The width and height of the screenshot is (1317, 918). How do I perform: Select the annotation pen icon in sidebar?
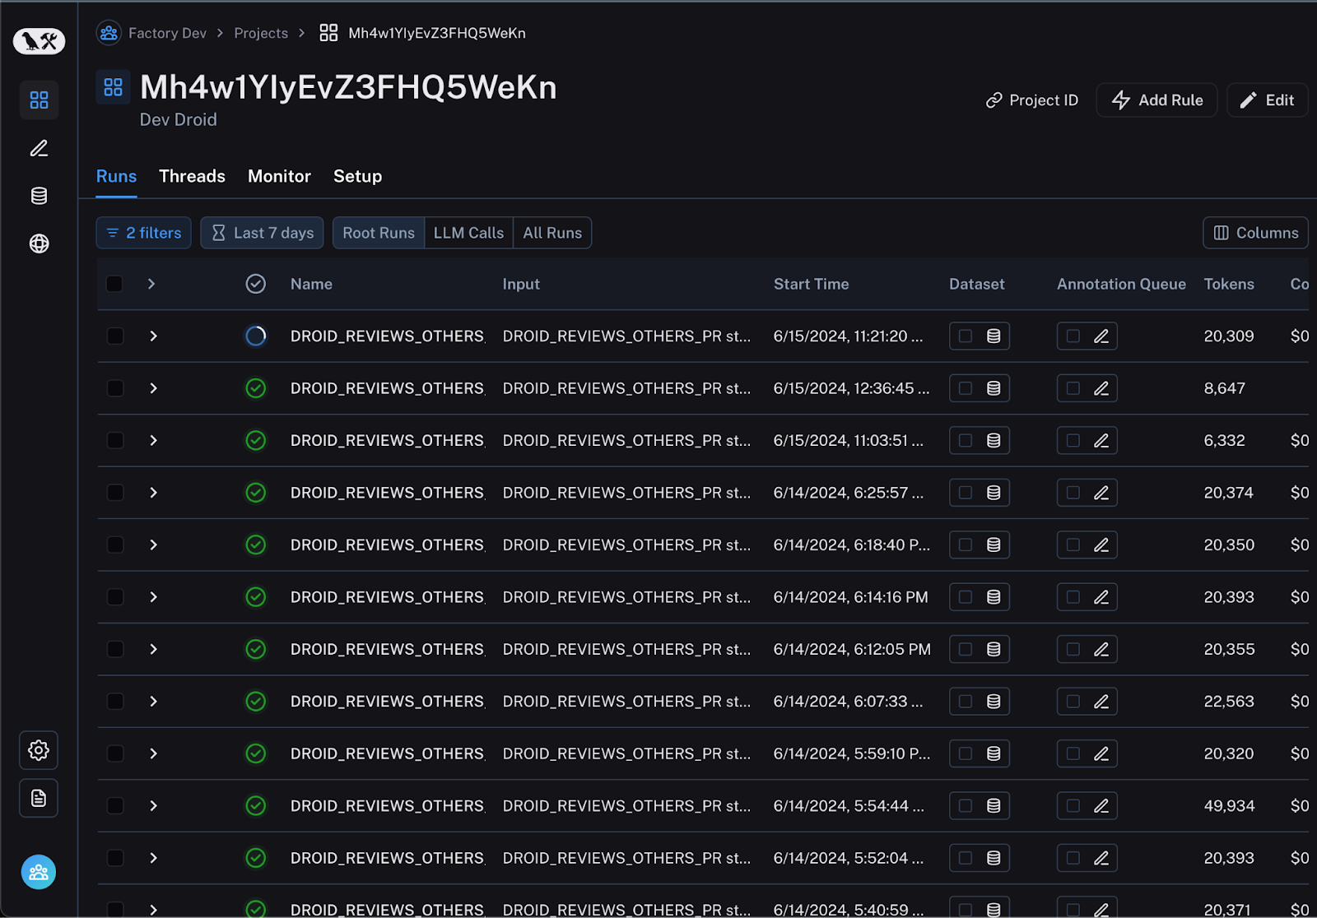pos(39,148)
